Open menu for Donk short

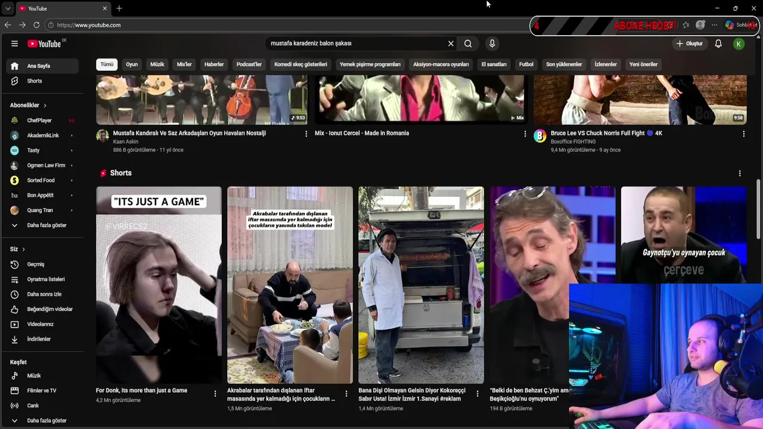point(215,393)
